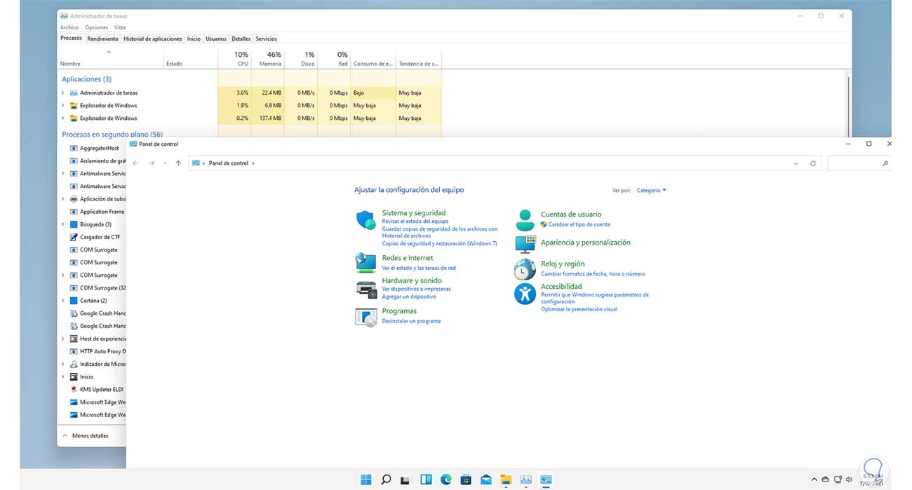Sort processes by the Memoria column header
The width and height of the screenshot is (912, 490).
coord(270,59)
